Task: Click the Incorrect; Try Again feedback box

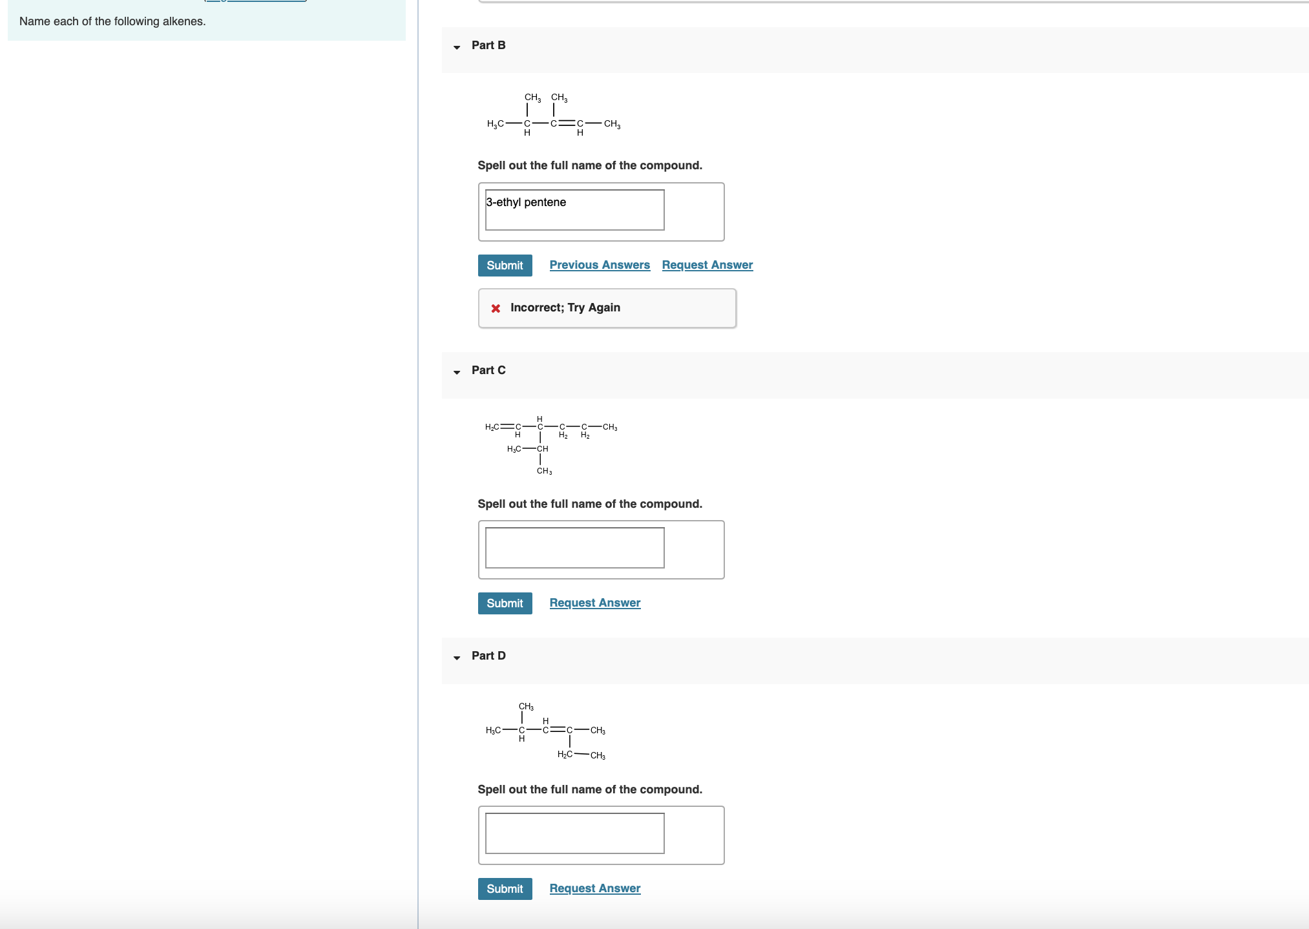Action: (x=607, y=308)
